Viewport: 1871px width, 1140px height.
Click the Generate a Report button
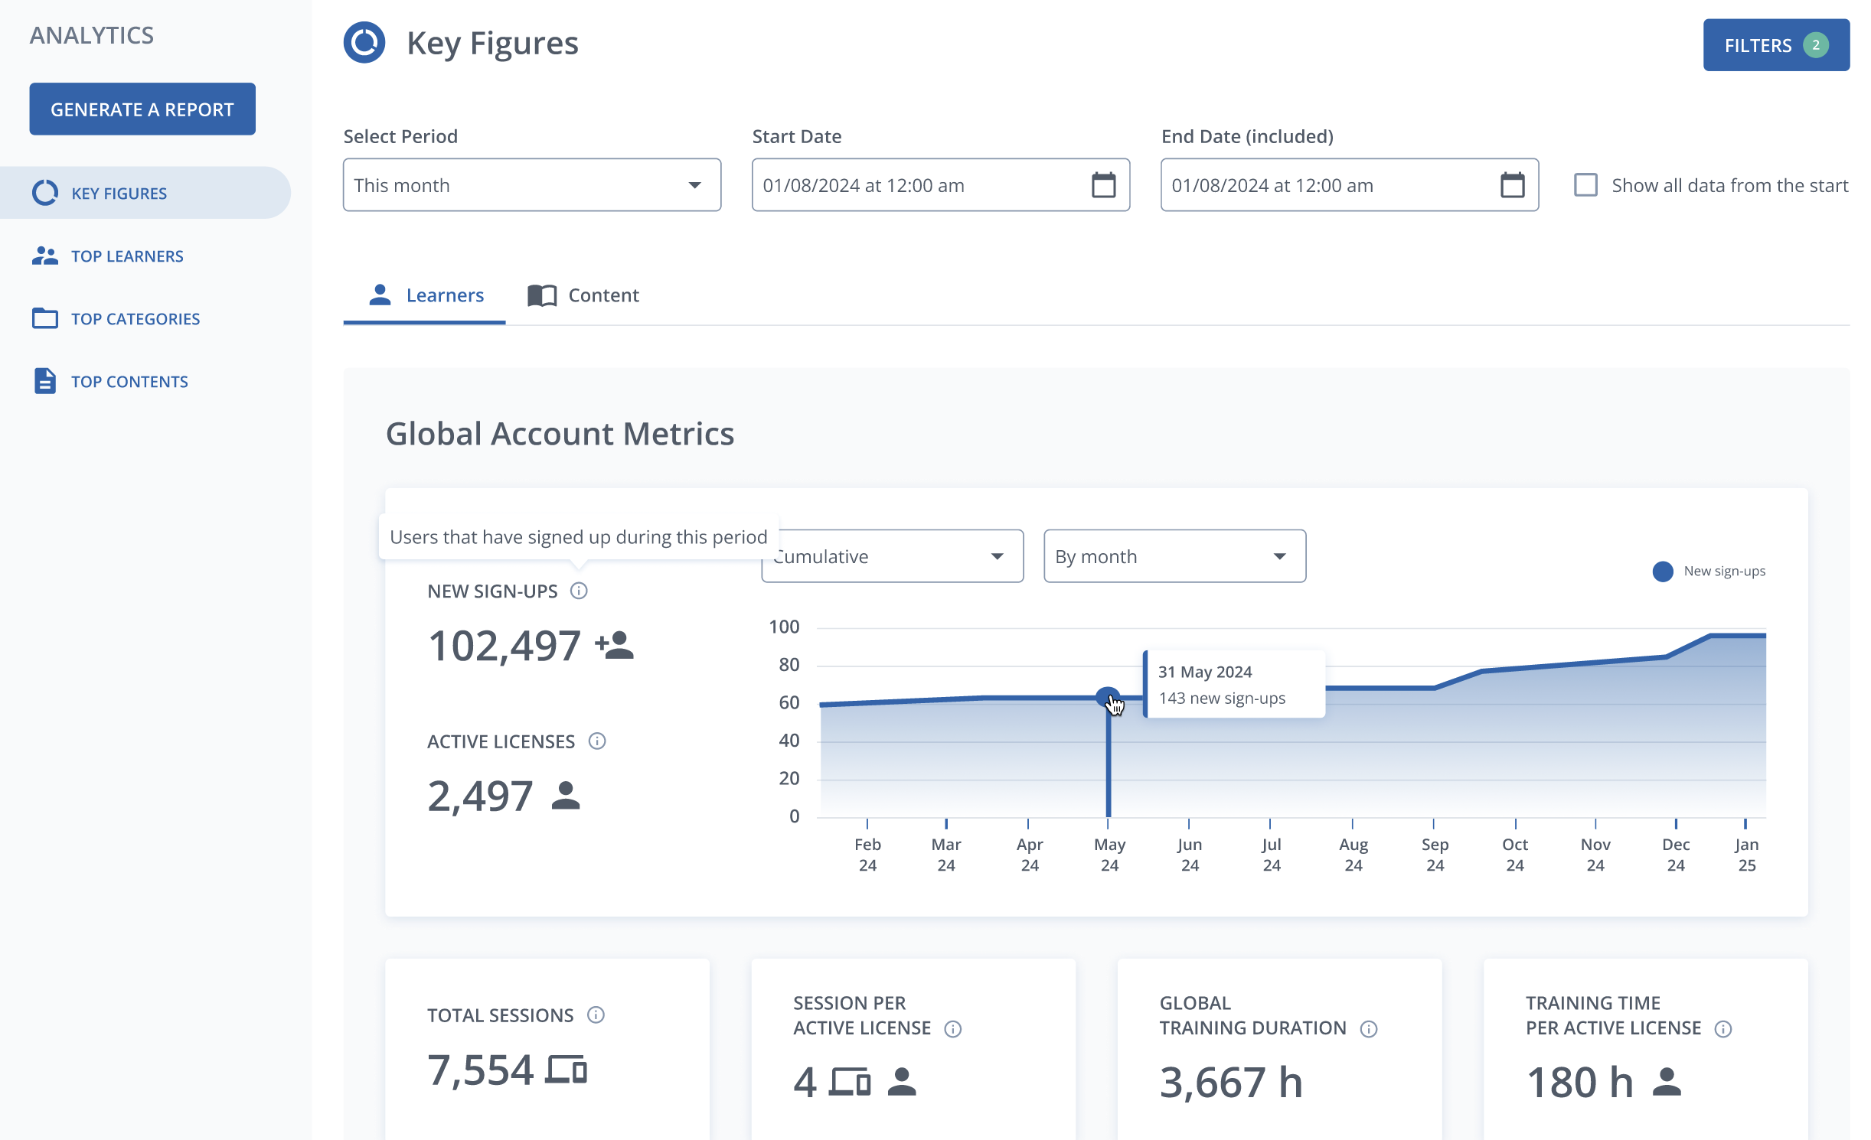coord(142,109)
